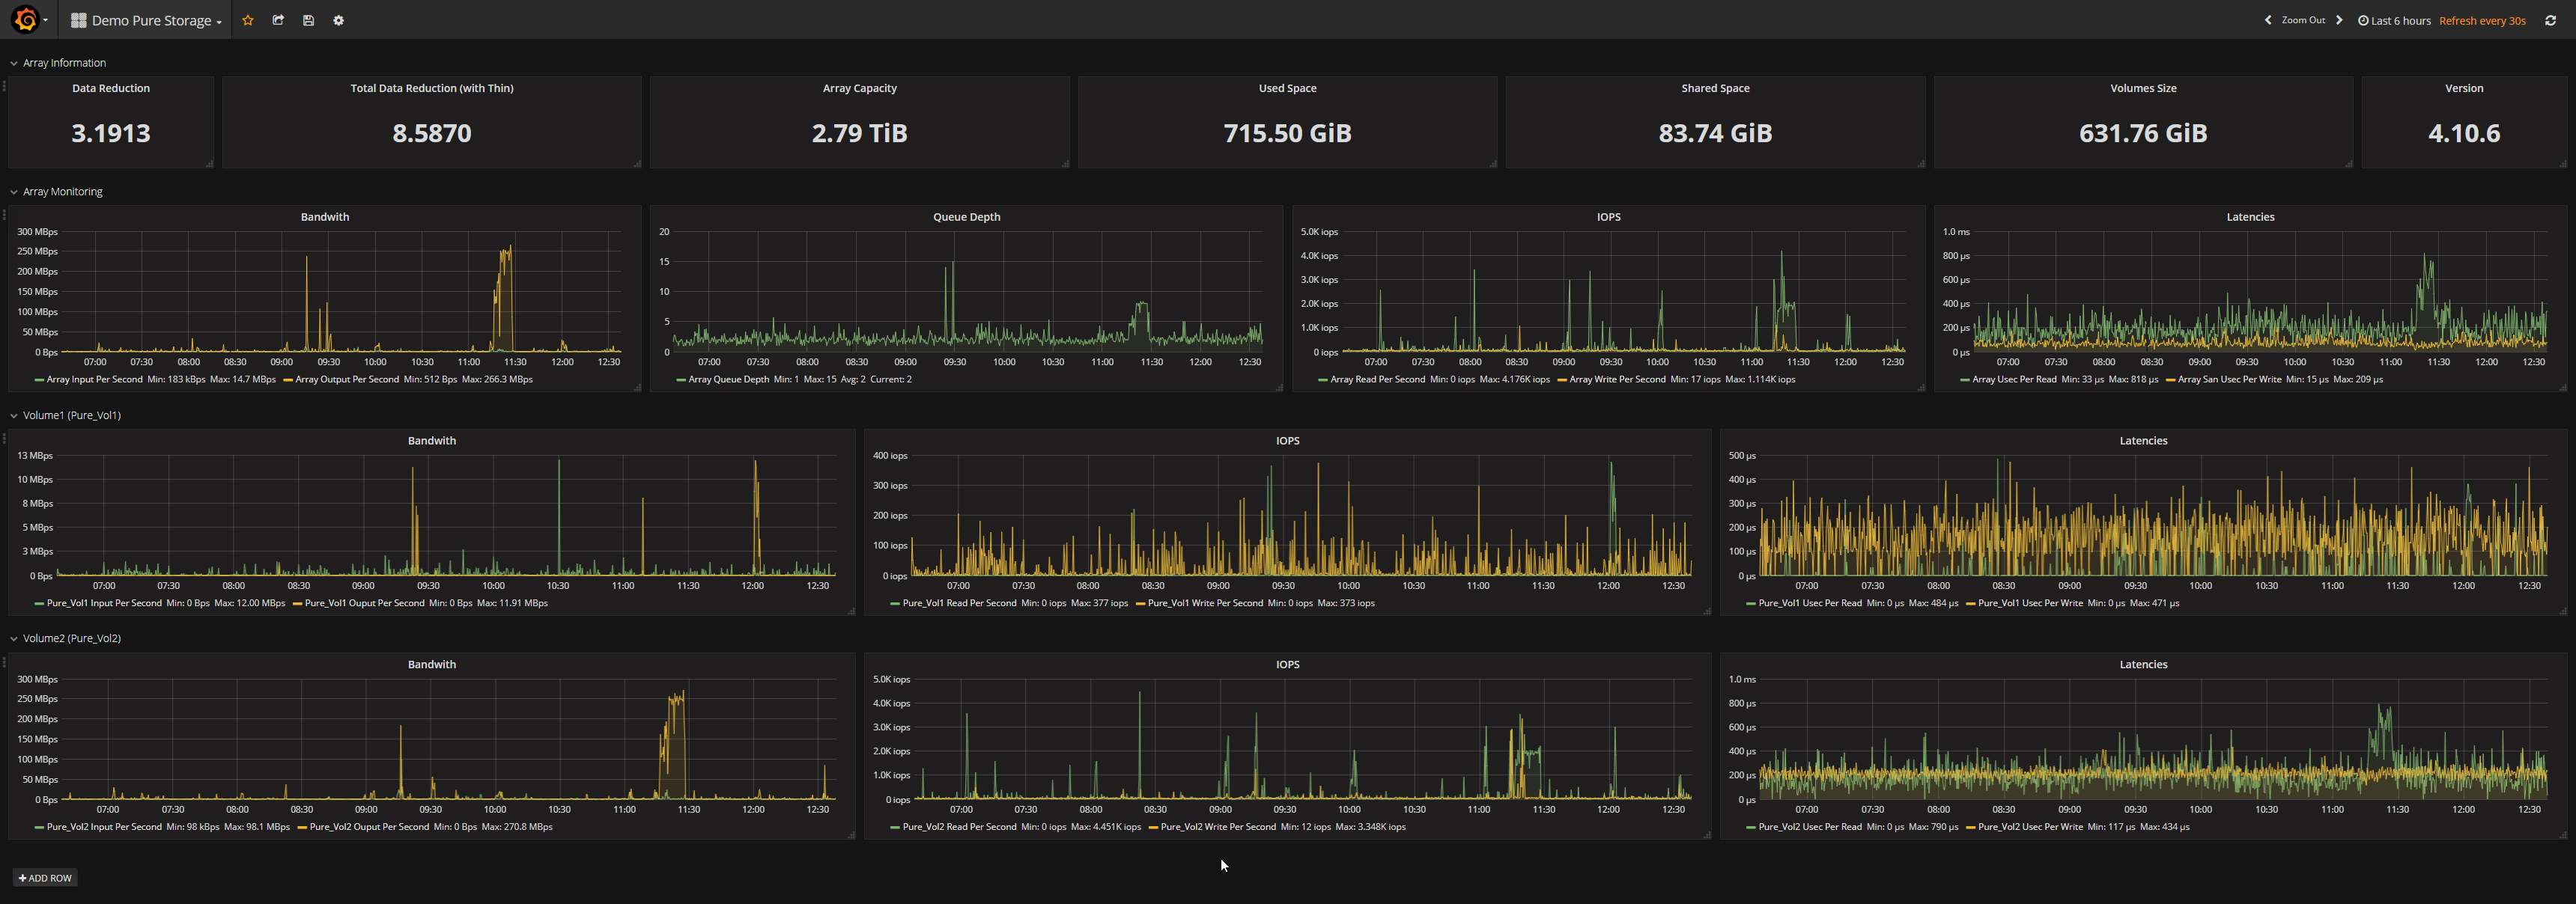Toggle Pure_Vol2 Usec Per Write legend series

(x=2030, y=827)
